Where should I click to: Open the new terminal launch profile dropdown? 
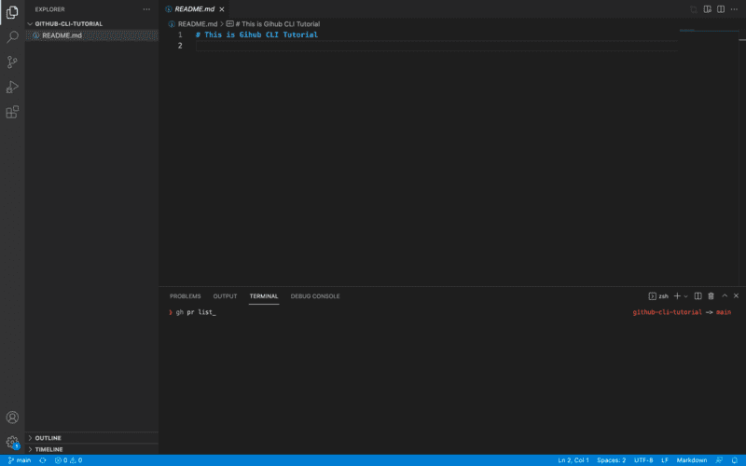pos(686,296)
